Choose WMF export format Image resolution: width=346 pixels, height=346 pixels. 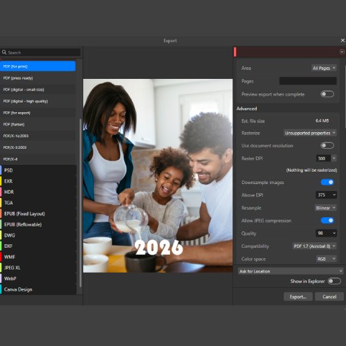pyautogui.click(x=38, y=257)
